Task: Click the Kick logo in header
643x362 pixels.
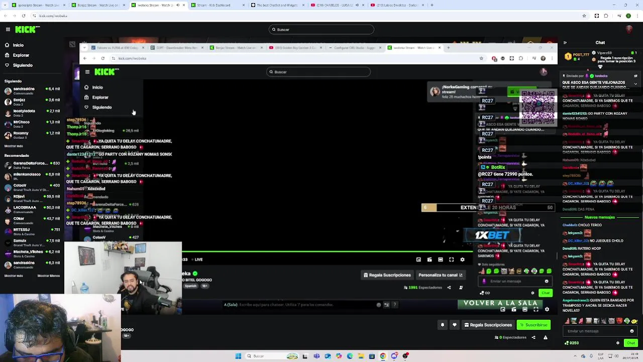Action: tap(25, 30)
